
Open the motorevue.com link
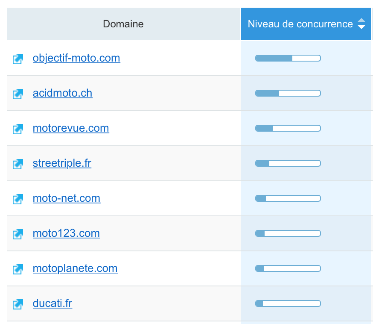[71, 128]
